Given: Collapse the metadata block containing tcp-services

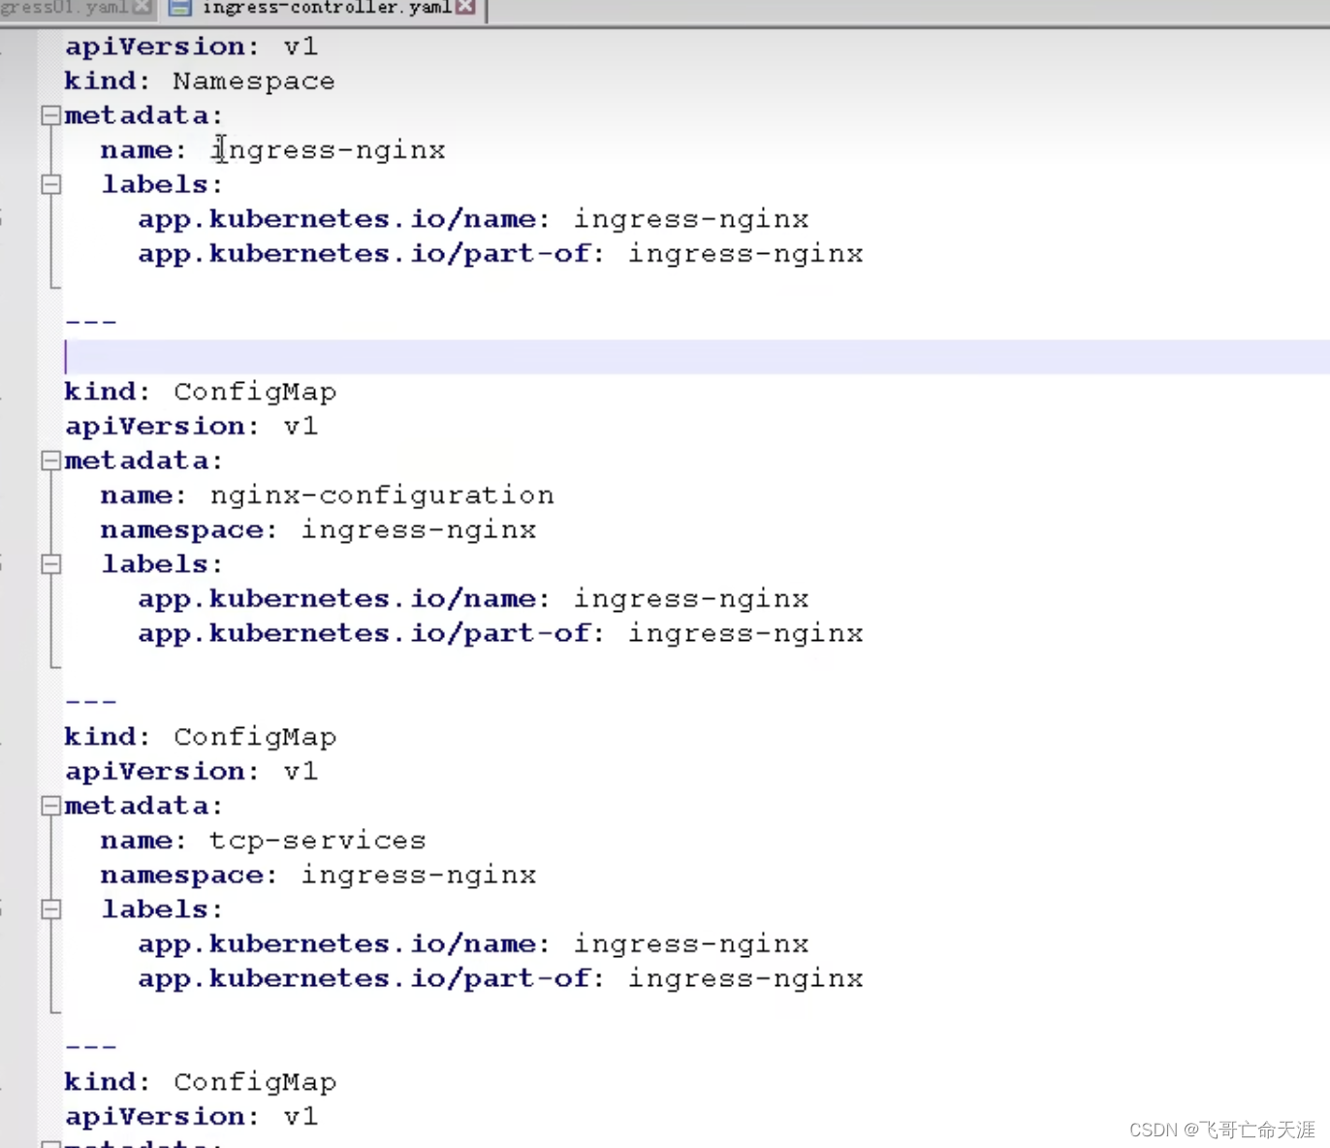Looking at the screenshot, I should [x=51, y=806].
